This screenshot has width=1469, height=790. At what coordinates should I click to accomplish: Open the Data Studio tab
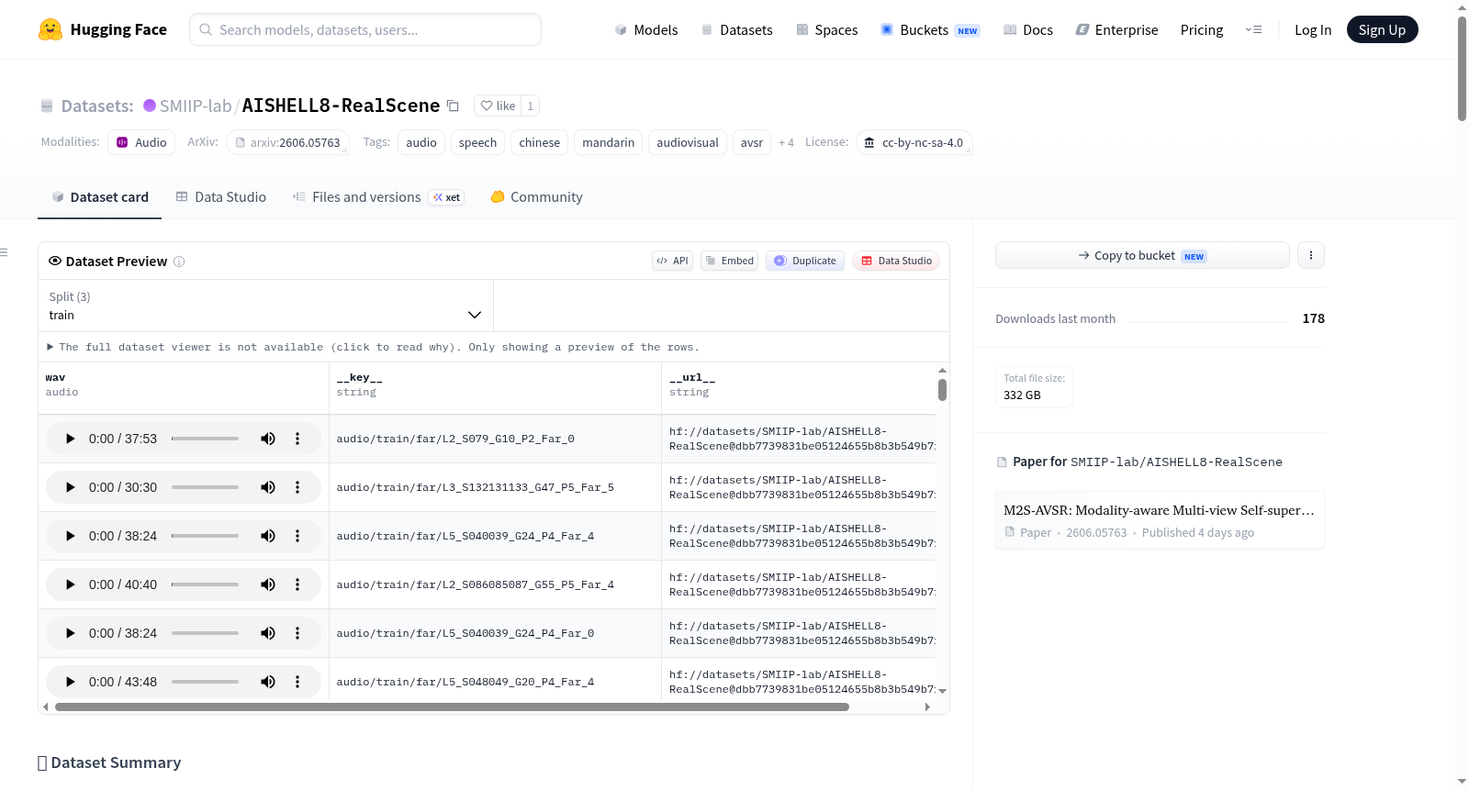[x=221, y=197]
